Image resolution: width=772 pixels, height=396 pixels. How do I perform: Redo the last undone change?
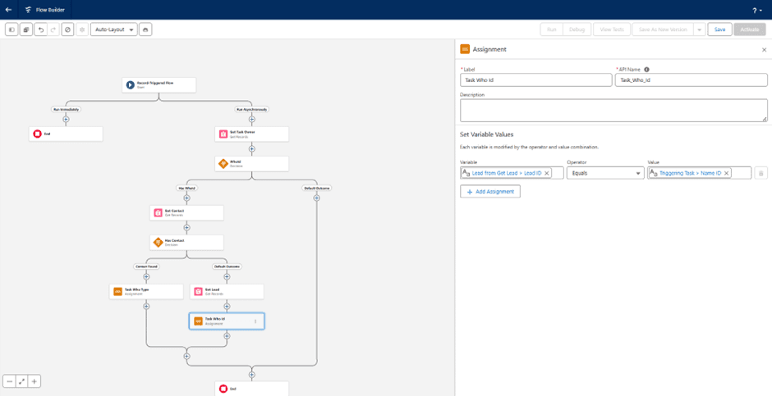click(53, 30)
